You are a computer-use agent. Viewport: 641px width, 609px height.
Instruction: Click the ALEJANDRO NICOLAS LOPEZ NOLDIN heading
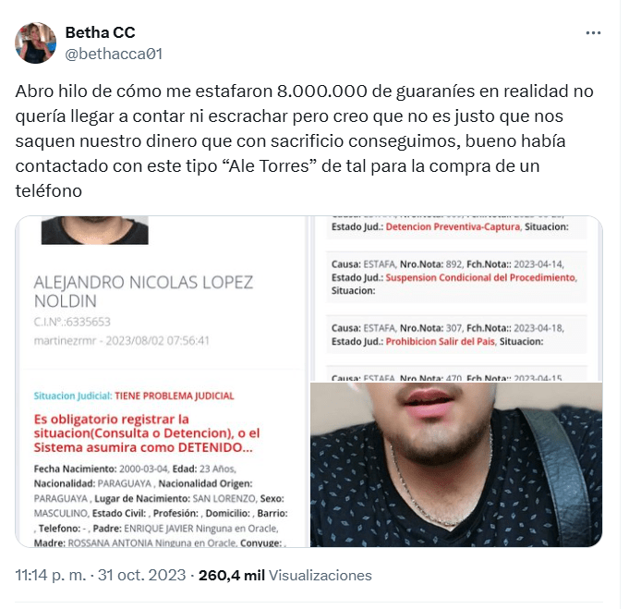click(x=143, y=292)
